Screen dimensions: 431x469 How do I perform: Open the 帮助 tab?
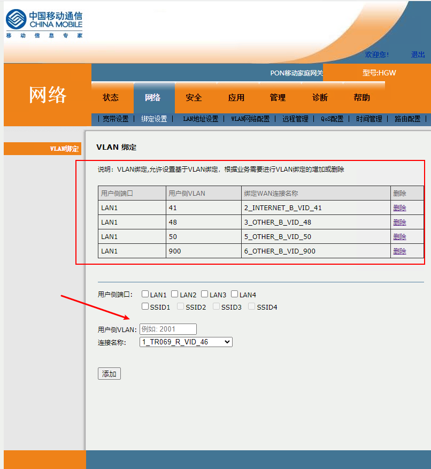(x=361, y=97)
